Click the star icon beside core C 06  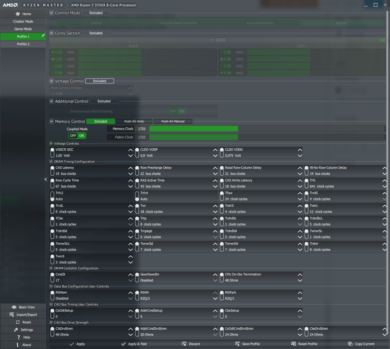(221, 59)
